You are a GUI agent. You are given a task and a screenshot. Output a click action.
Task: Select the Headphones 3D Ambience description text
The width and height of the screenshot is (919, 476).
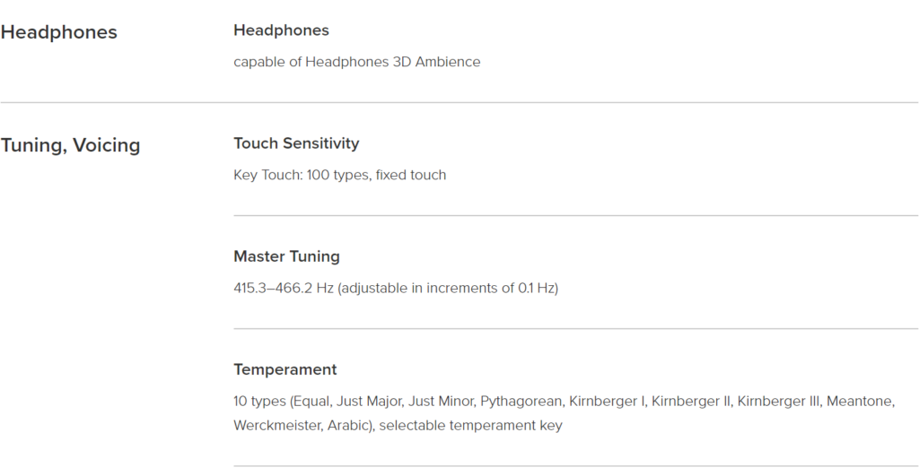[357, 62]
